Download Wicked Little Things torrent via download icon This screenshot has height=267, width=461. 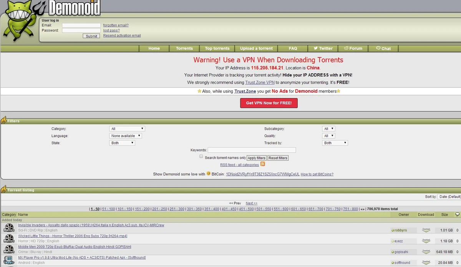(426, 241)
